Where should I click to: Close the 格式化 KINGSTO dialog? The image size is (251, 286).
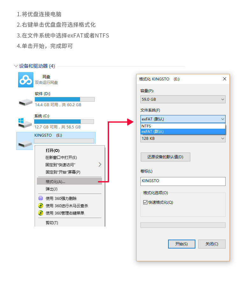pyautogui.click(x=225, y=79)
